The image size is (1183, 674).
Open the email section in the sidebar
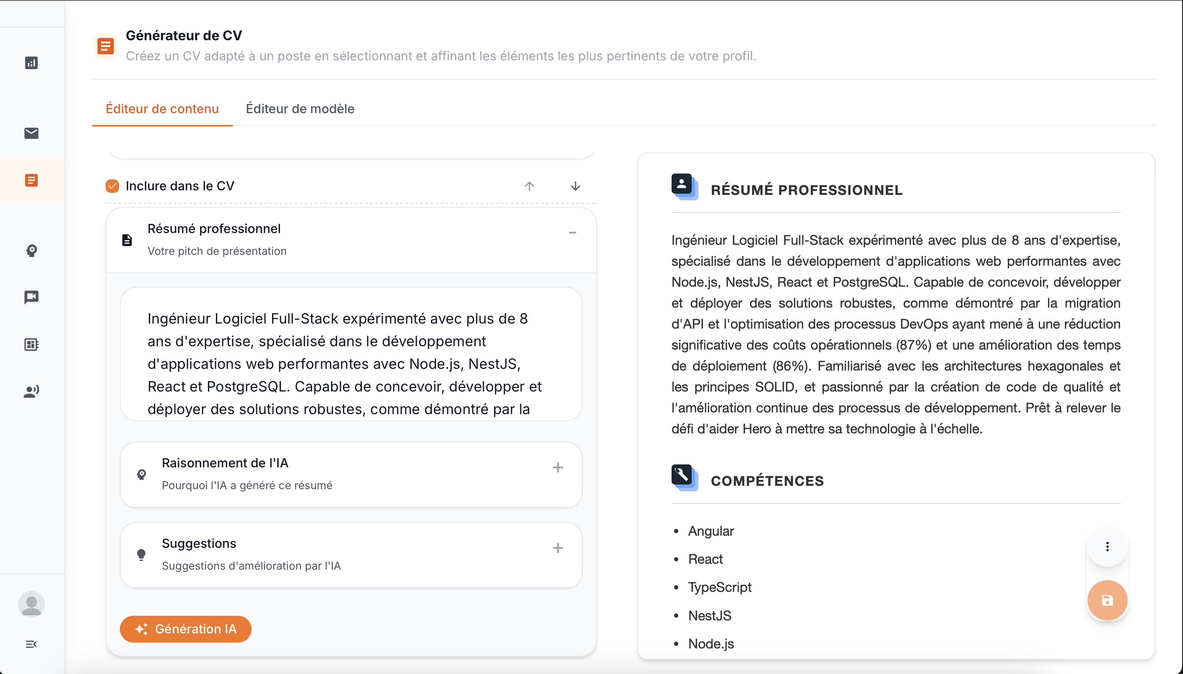click(31, 134)
